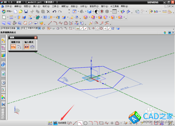
Task: Pick the fillet tool in sketch toolbar
Action: click(x=91, y=123)
